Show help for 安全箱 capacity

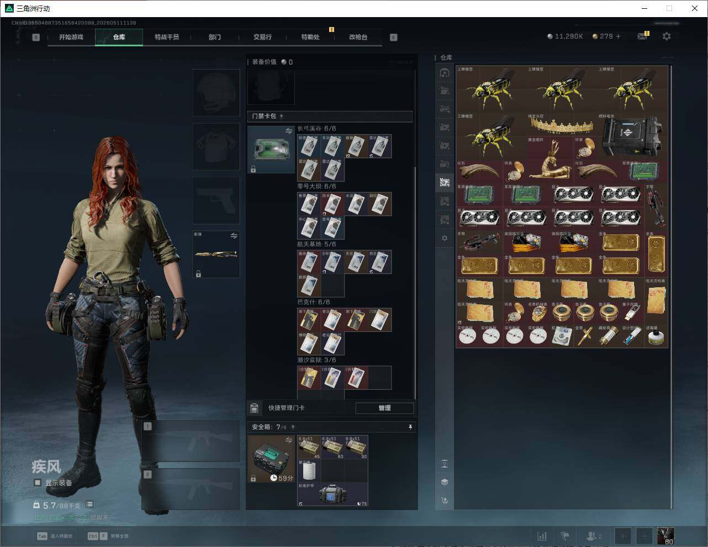[x=293, y=427]
